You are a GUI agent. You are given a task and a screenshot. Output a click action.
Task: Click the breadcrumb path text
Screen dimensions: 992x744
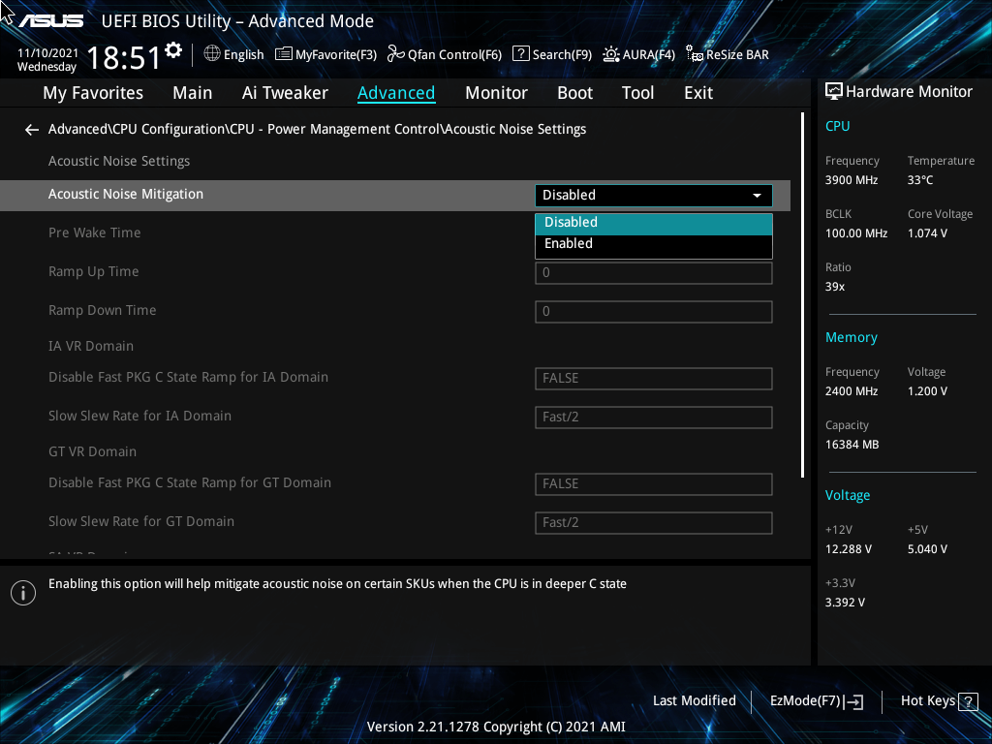click(x=317, y=129)
